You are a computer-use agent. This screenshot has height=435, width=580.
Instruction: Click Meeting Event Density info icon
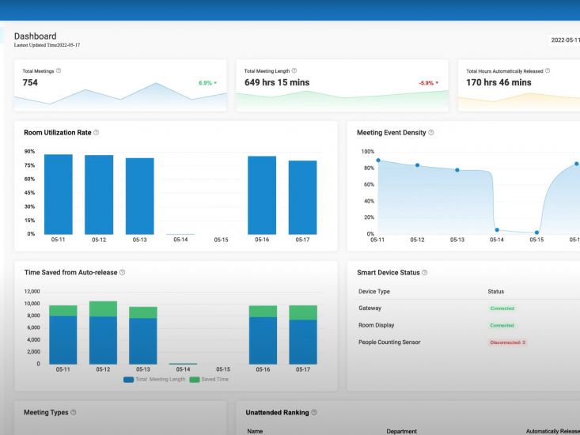point(431,132)
